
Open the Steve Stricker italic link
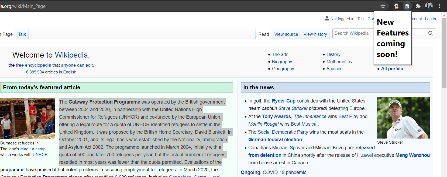click(293, 108)
